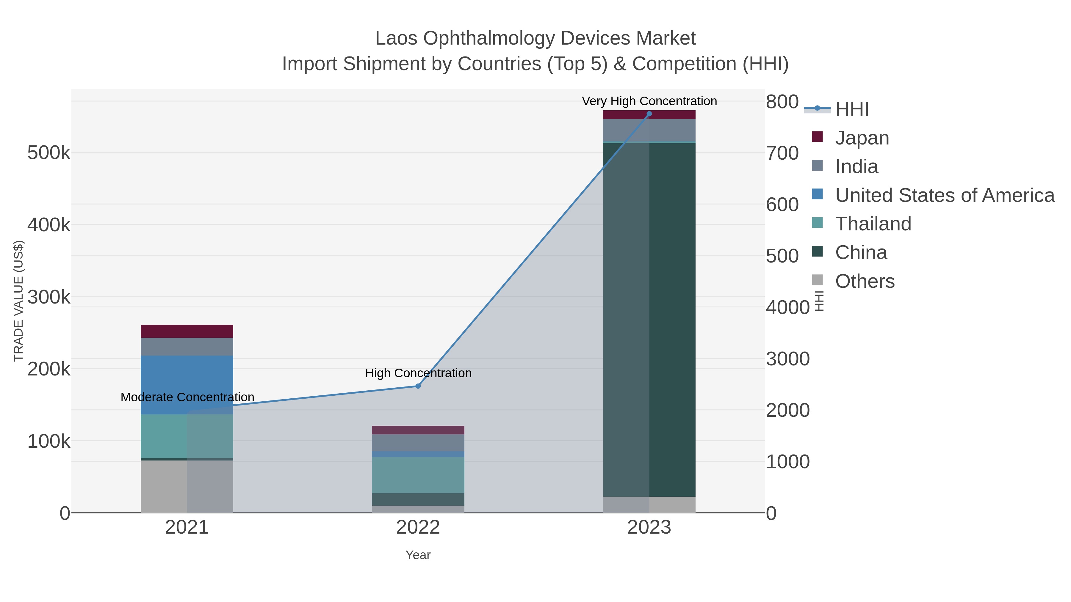Screen dimensions: 1071x602
Task: Click the 'TRADE VALUE (US$)' axis title
Action: pyautogui.click(x=19, y=301)
